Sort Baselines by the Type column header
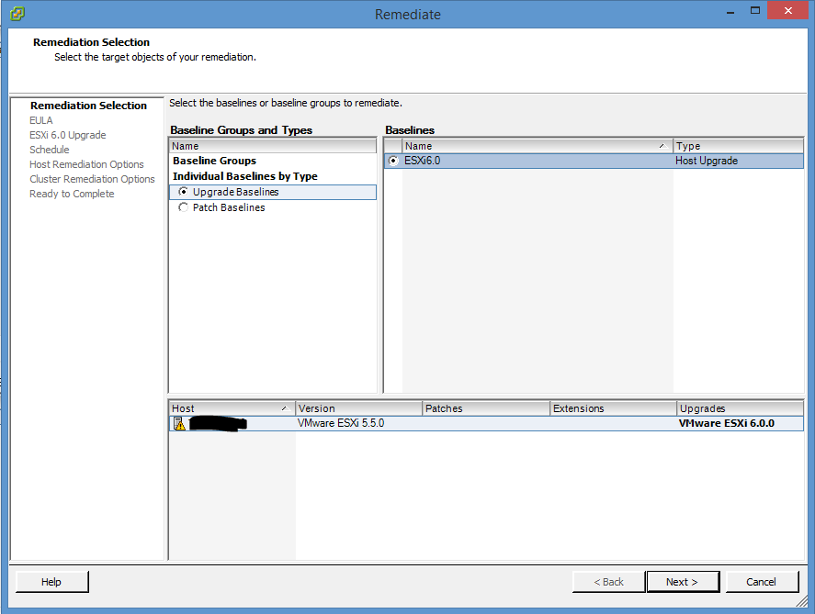The image size is (815, 614). coord(738,146)
